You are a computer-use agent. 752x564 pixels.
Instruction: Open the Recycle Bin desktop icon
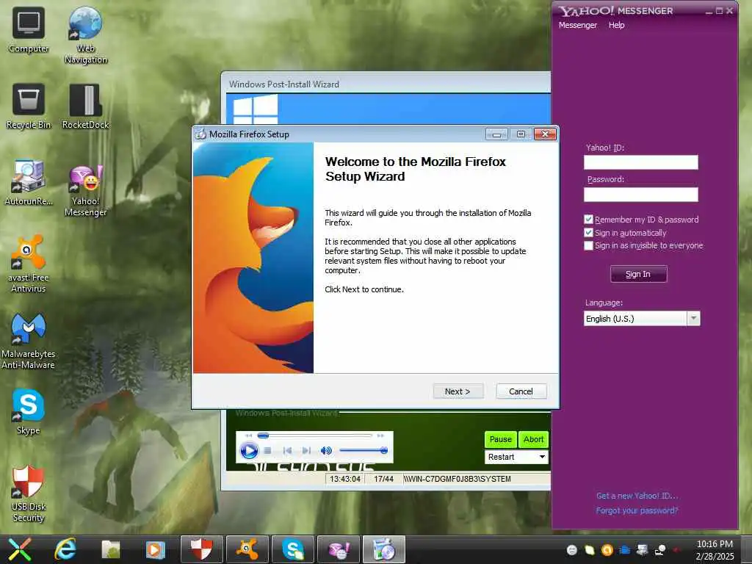point(29,106)
